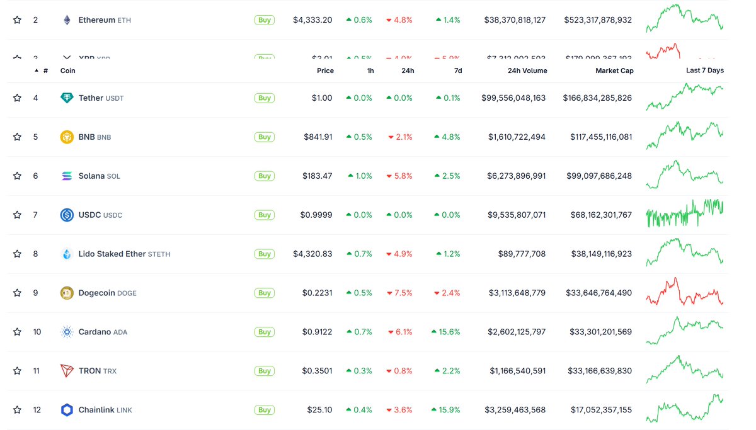756x430 pixels.
Task: Click the Last 7 Days header
Action: (705, 71)
